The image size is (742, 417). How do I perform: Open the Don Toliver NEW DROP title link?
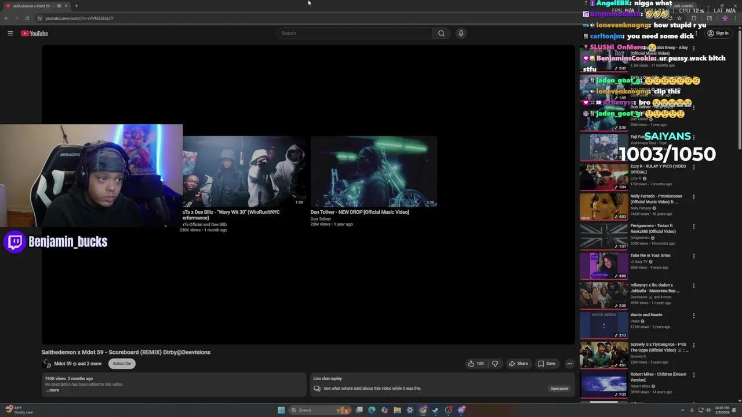point(359,212)
